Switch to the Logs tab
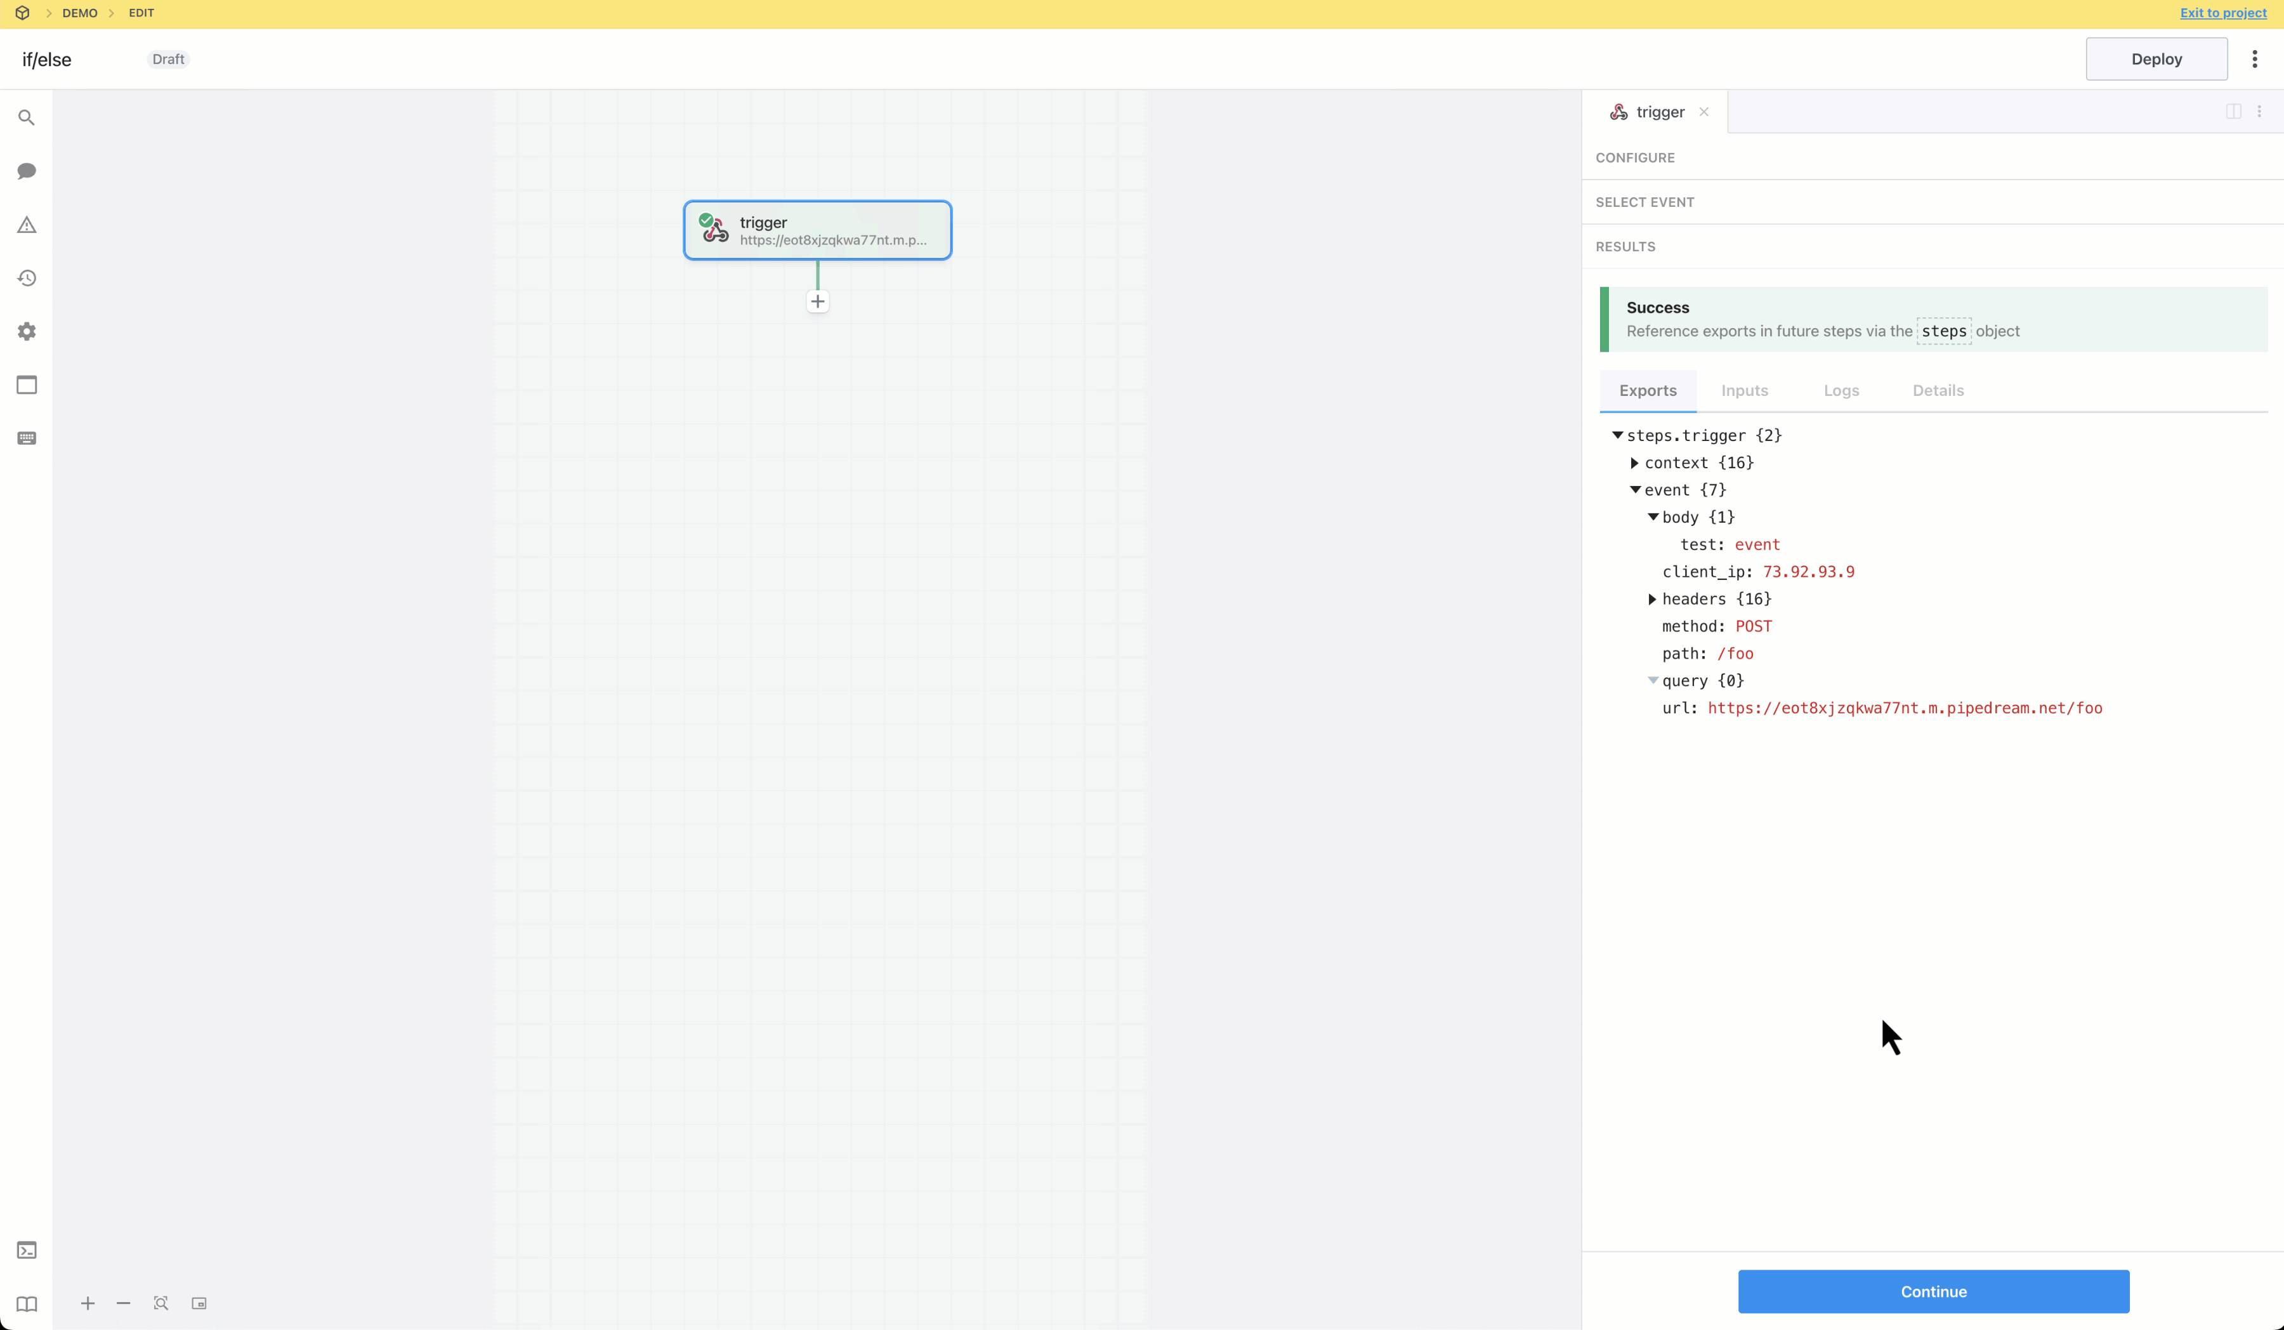Image resolution: width=2284 pixels, height=1330 pixels. [x=1841, y=391]
